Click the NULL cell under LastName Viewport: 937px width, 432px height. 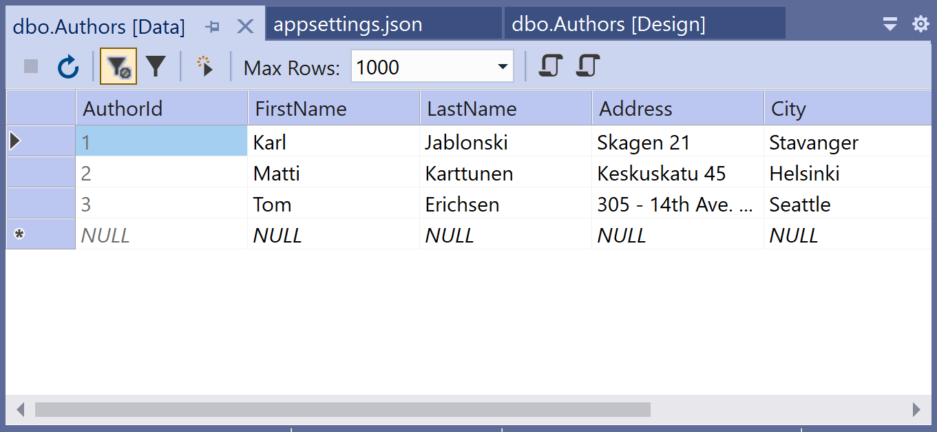[506, 234]
